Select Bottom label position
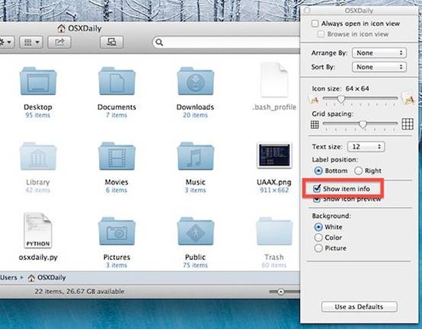This screenshot has width=422, height=329. coord(318,171)
